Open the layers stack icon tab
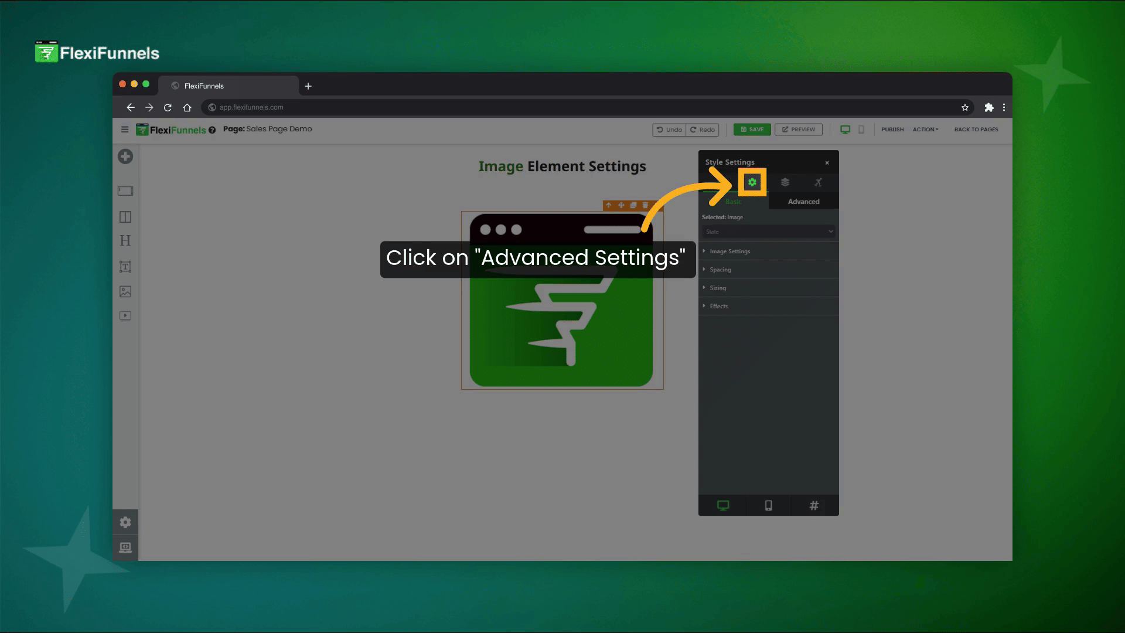 click(x=785, y=182)
